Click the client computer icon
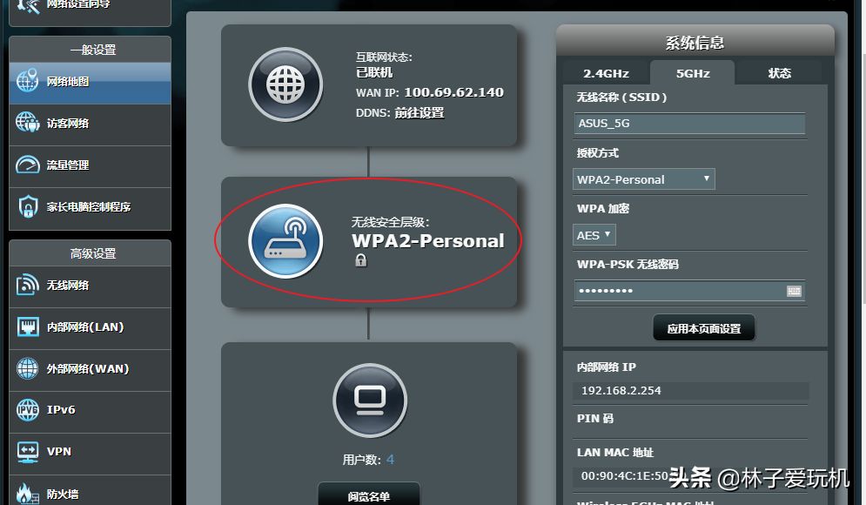Image resolution: width=866 pixels, height=505 pixels. tap(370, 401)
